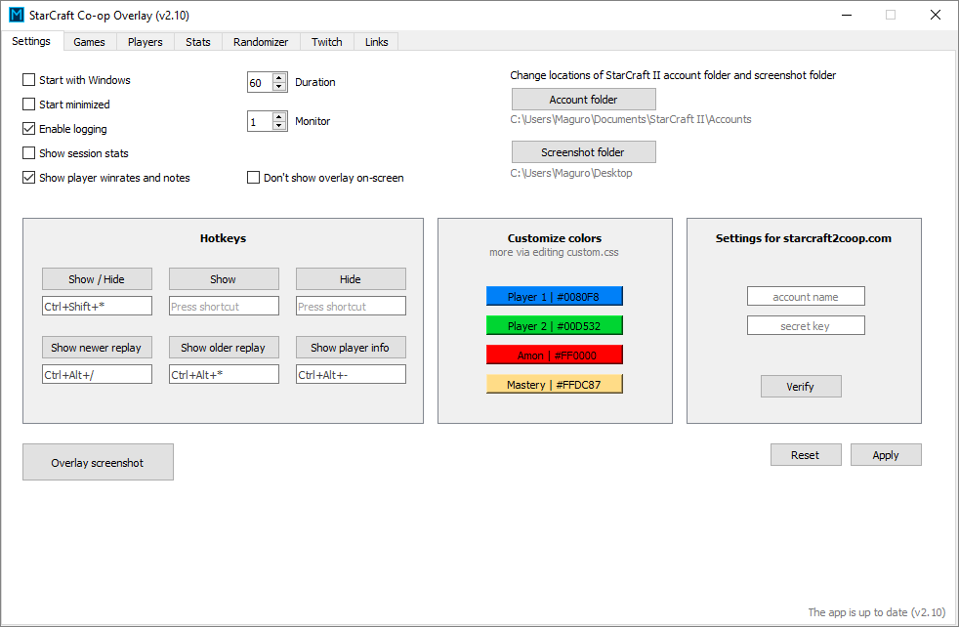Image resolution: width=959 pixels, height=627 pixels.
Task: Open the Randomizer tab
Action: [x=261, y=42]
